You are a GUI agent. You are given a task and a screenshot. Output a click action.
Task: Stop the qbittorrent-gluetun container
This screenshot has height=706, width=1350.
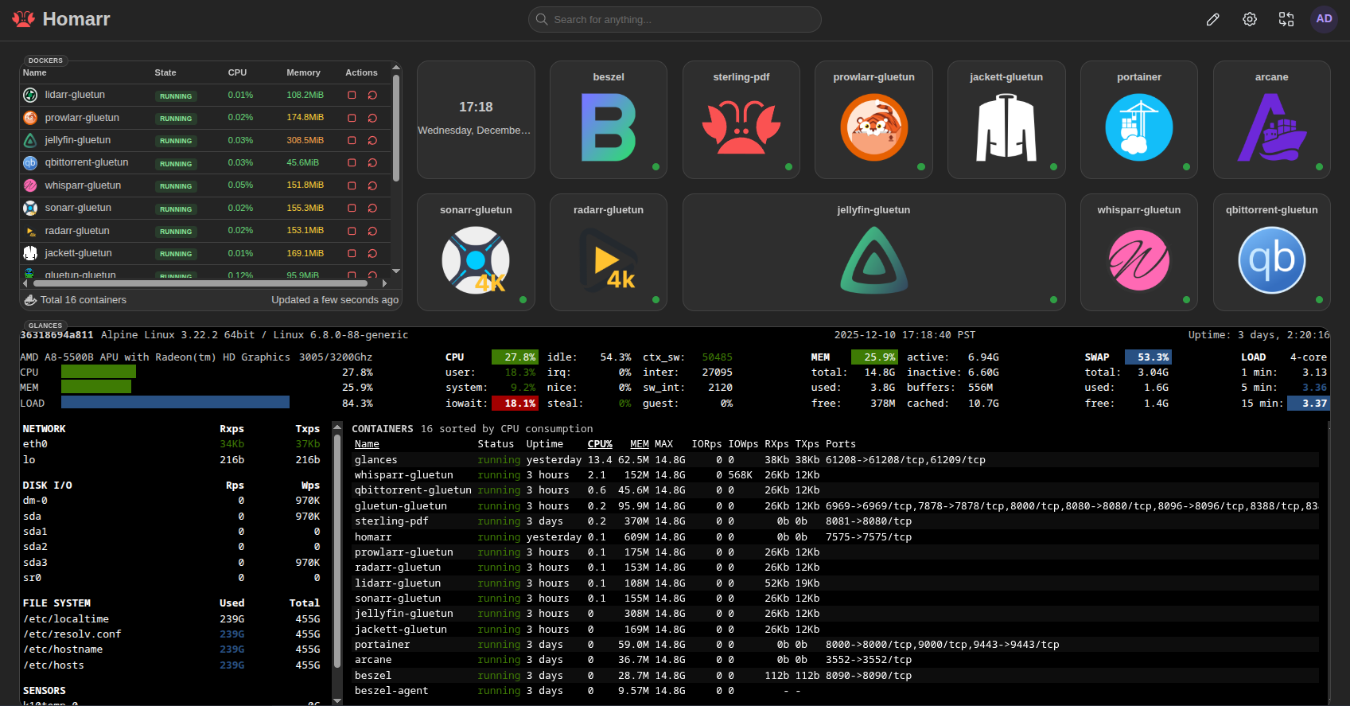click(x=352, y=162)
